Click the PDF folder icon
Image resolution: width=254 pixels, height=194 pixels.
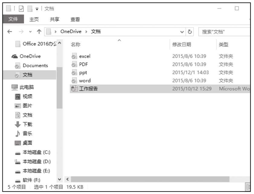pyautogui.click(x=74, y=64)
